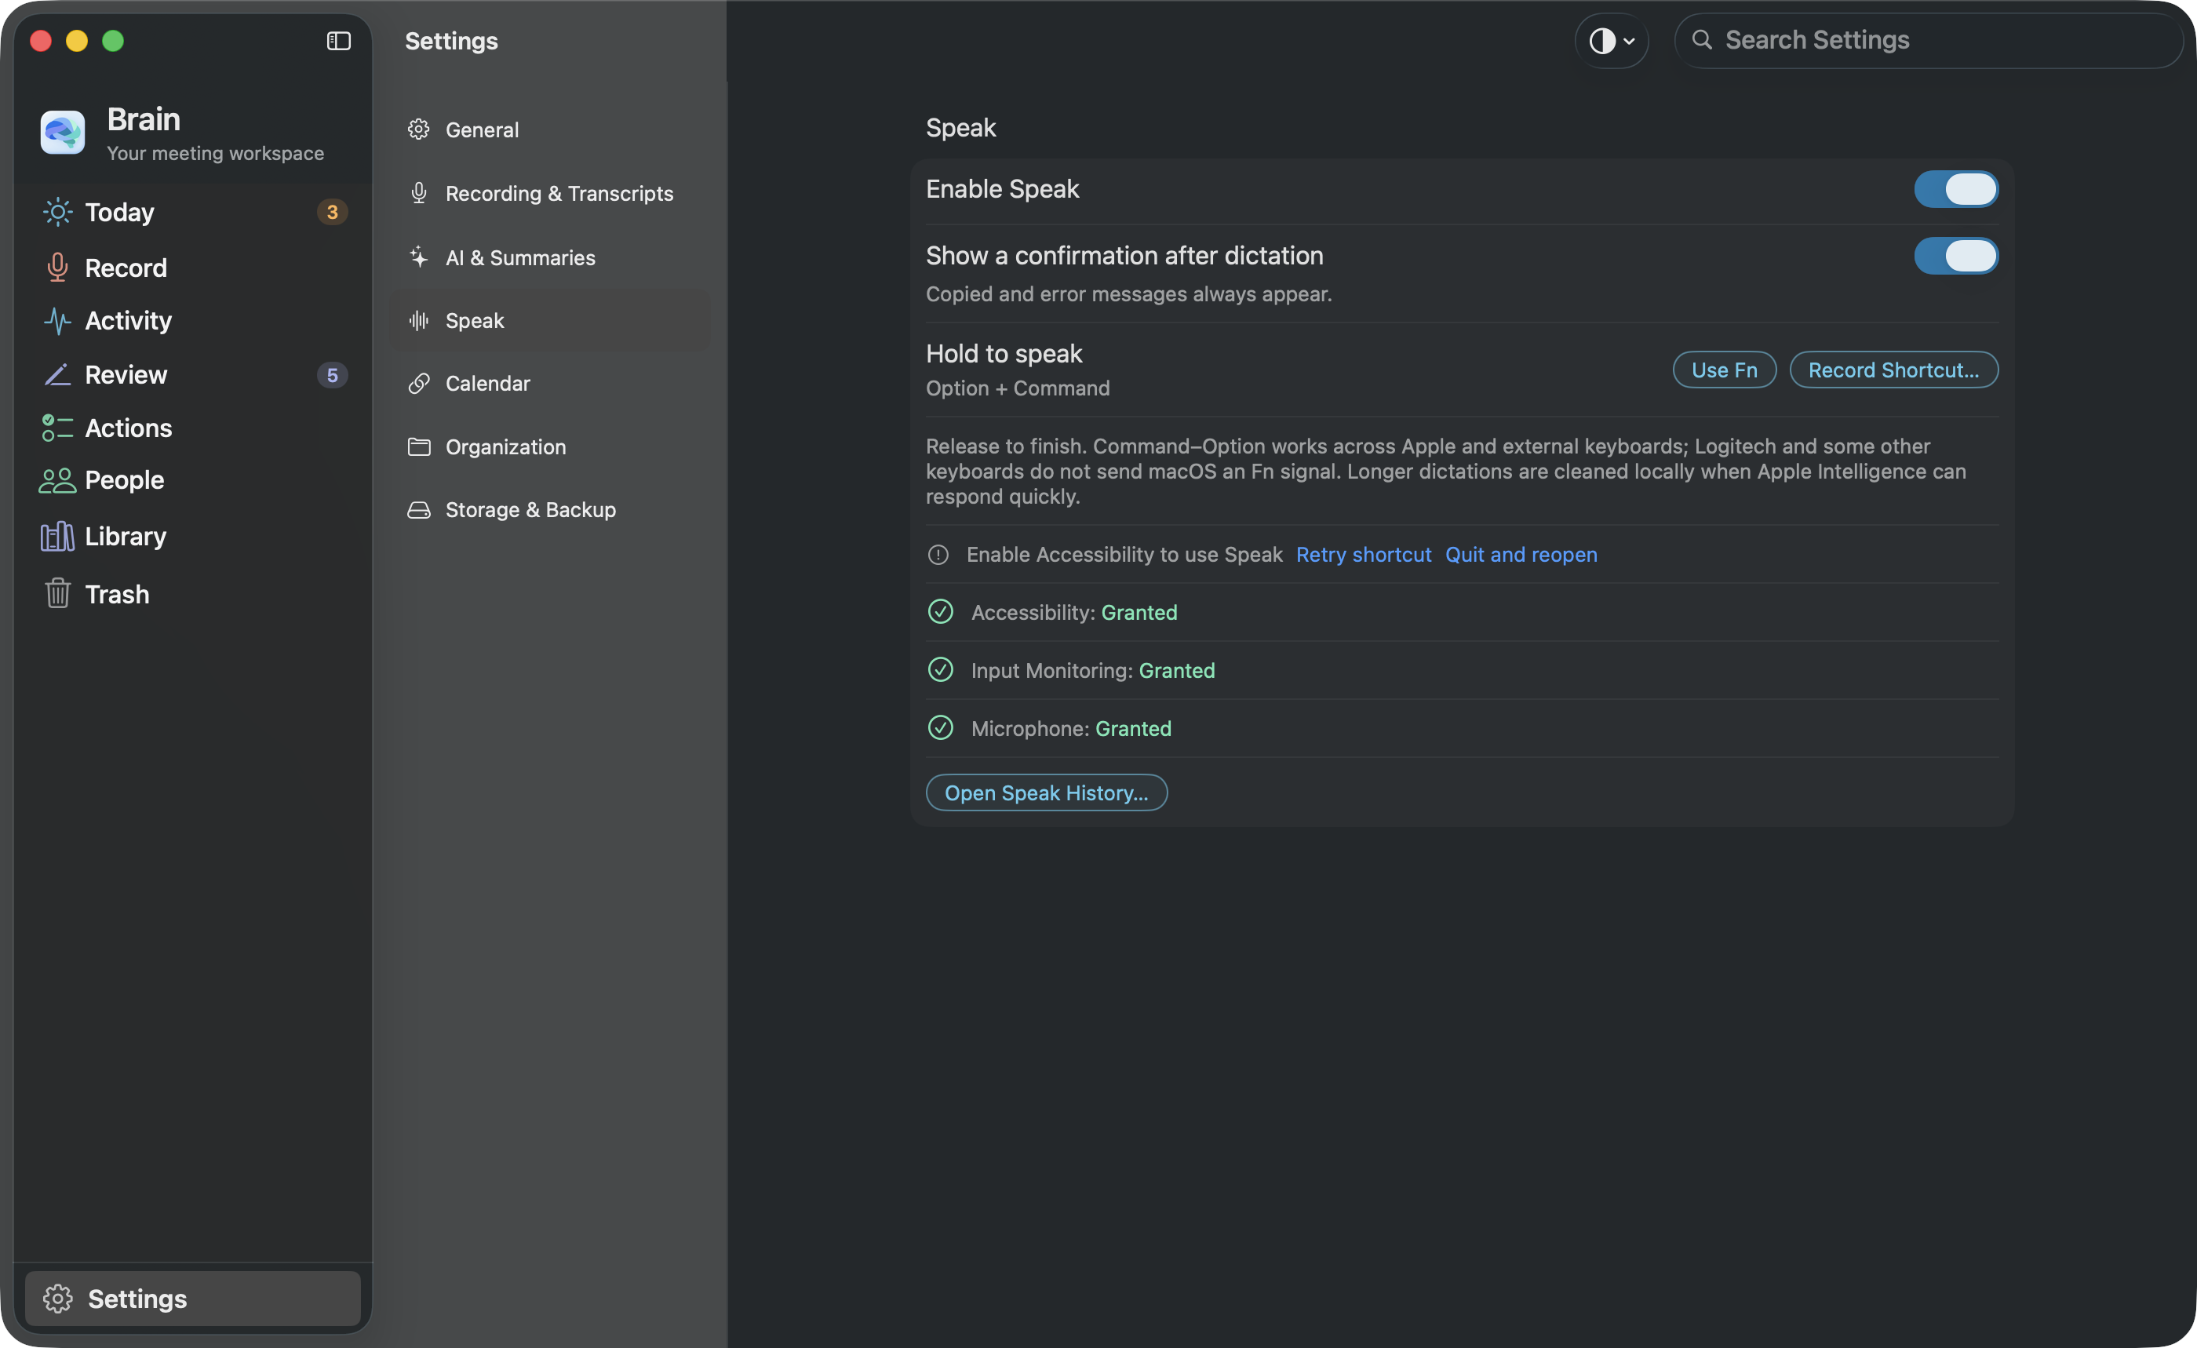Click the Calendar link icon

point(419,384)
